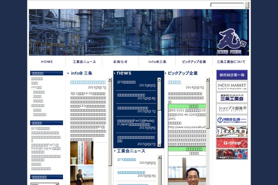
Task: Click the news panel heading
Action: pos(124,73)
